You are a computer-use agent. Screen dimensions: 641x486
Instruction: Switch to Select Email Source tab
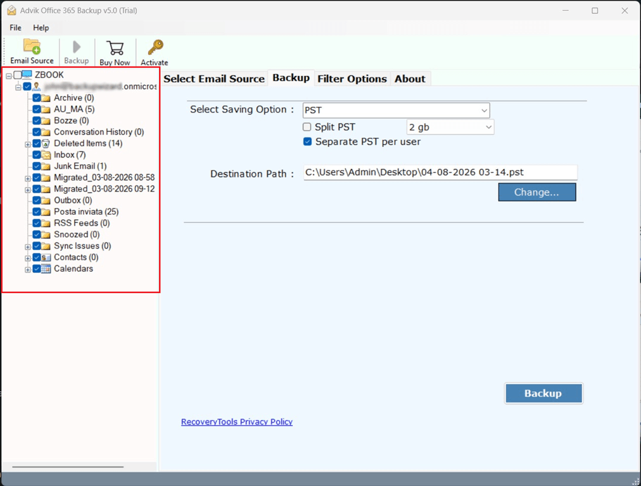pyautogui.click(x=214, y=79)
